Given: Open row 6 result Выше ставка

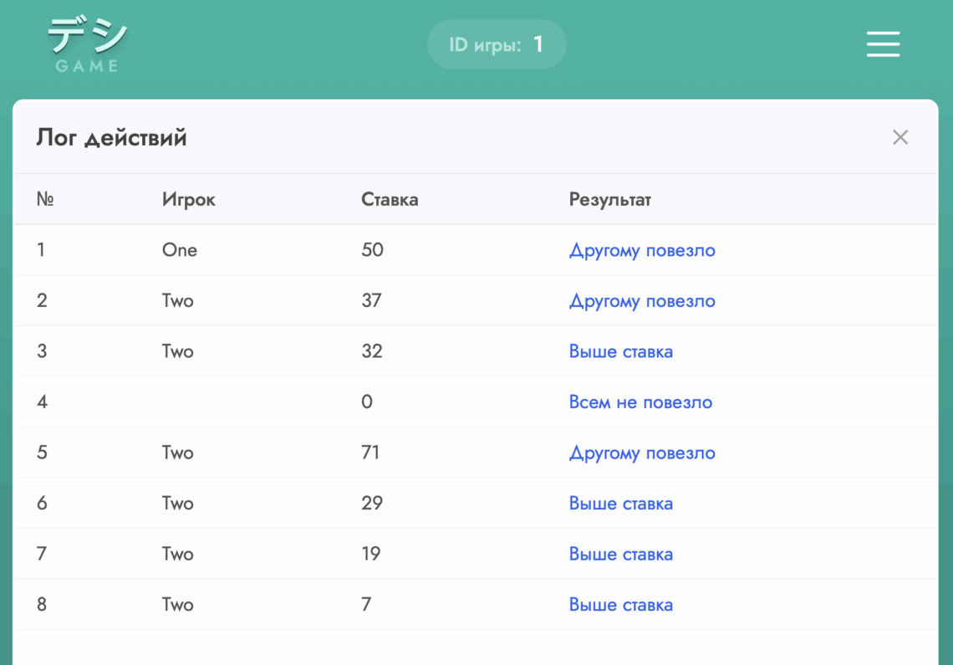Looking at the screenshot, I should coord(620,504).
